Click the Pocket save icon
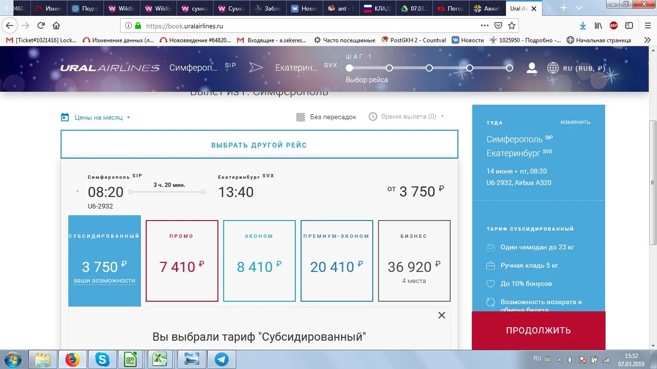 498,25
